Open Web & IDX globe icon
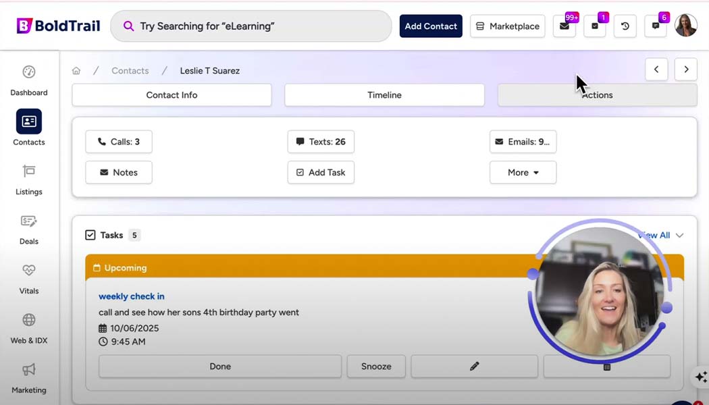The width and height of the screenshot is (709, 405). 28,320
